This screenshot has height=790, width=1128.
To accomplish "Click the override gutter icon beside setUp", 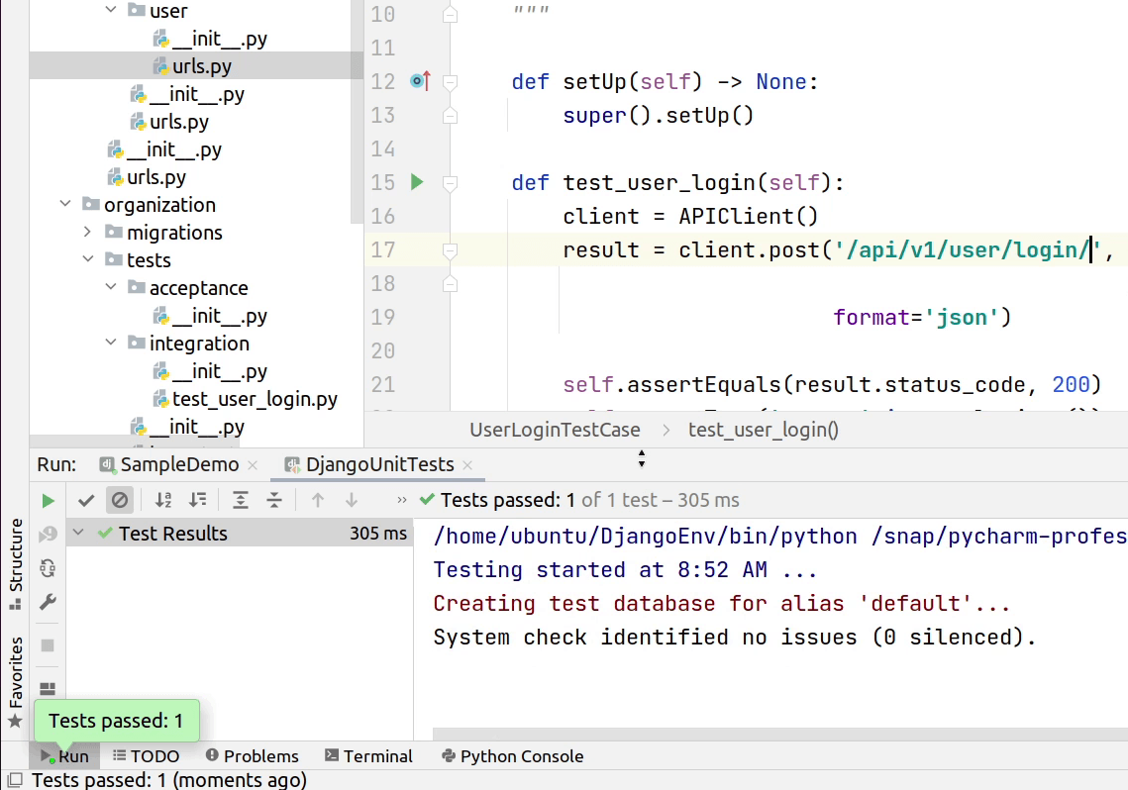I will tap(419, 81).
